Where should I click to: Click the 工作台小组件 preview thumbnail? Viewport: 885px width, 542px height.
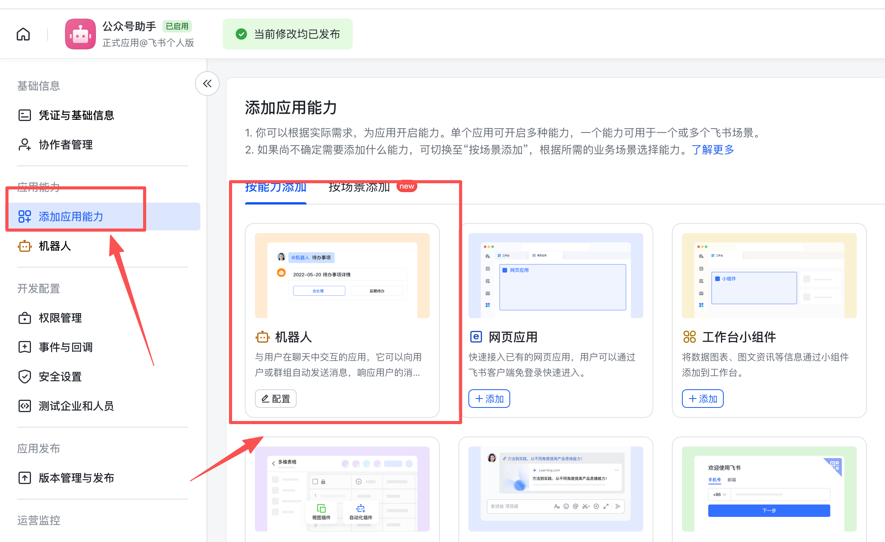[x=769, y=275]
